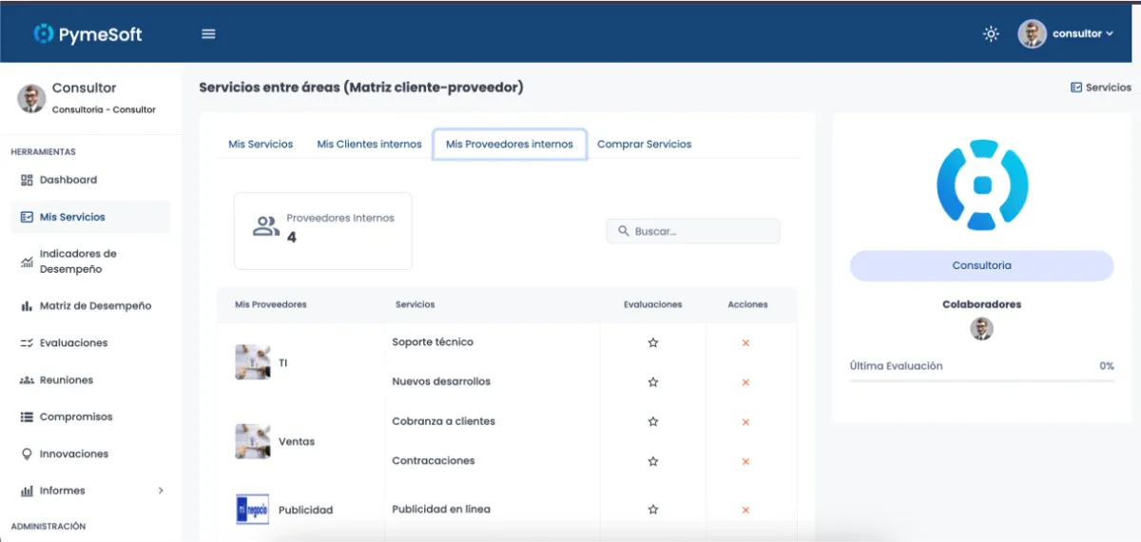Click the Evaluaciones sidebar icon
This screenshot has height=542, width=1141.
[27, 343]
